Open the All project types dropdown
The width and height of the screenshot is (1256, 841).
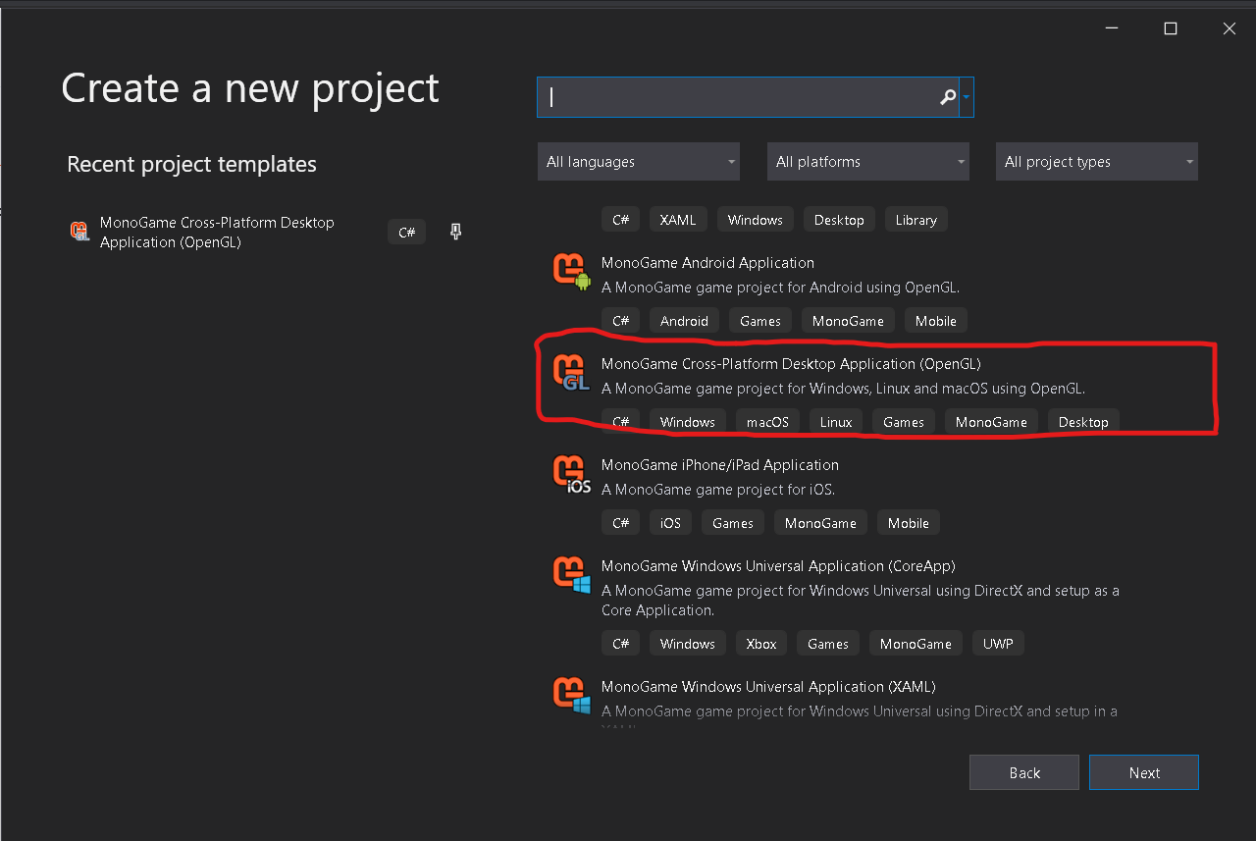[1097, 162]
